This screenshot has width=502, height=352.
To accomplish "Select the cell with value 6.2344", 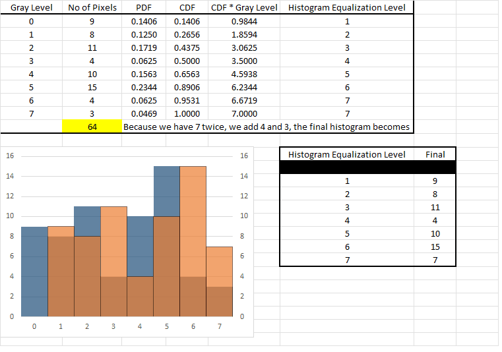I will click(x=244, y=88).
